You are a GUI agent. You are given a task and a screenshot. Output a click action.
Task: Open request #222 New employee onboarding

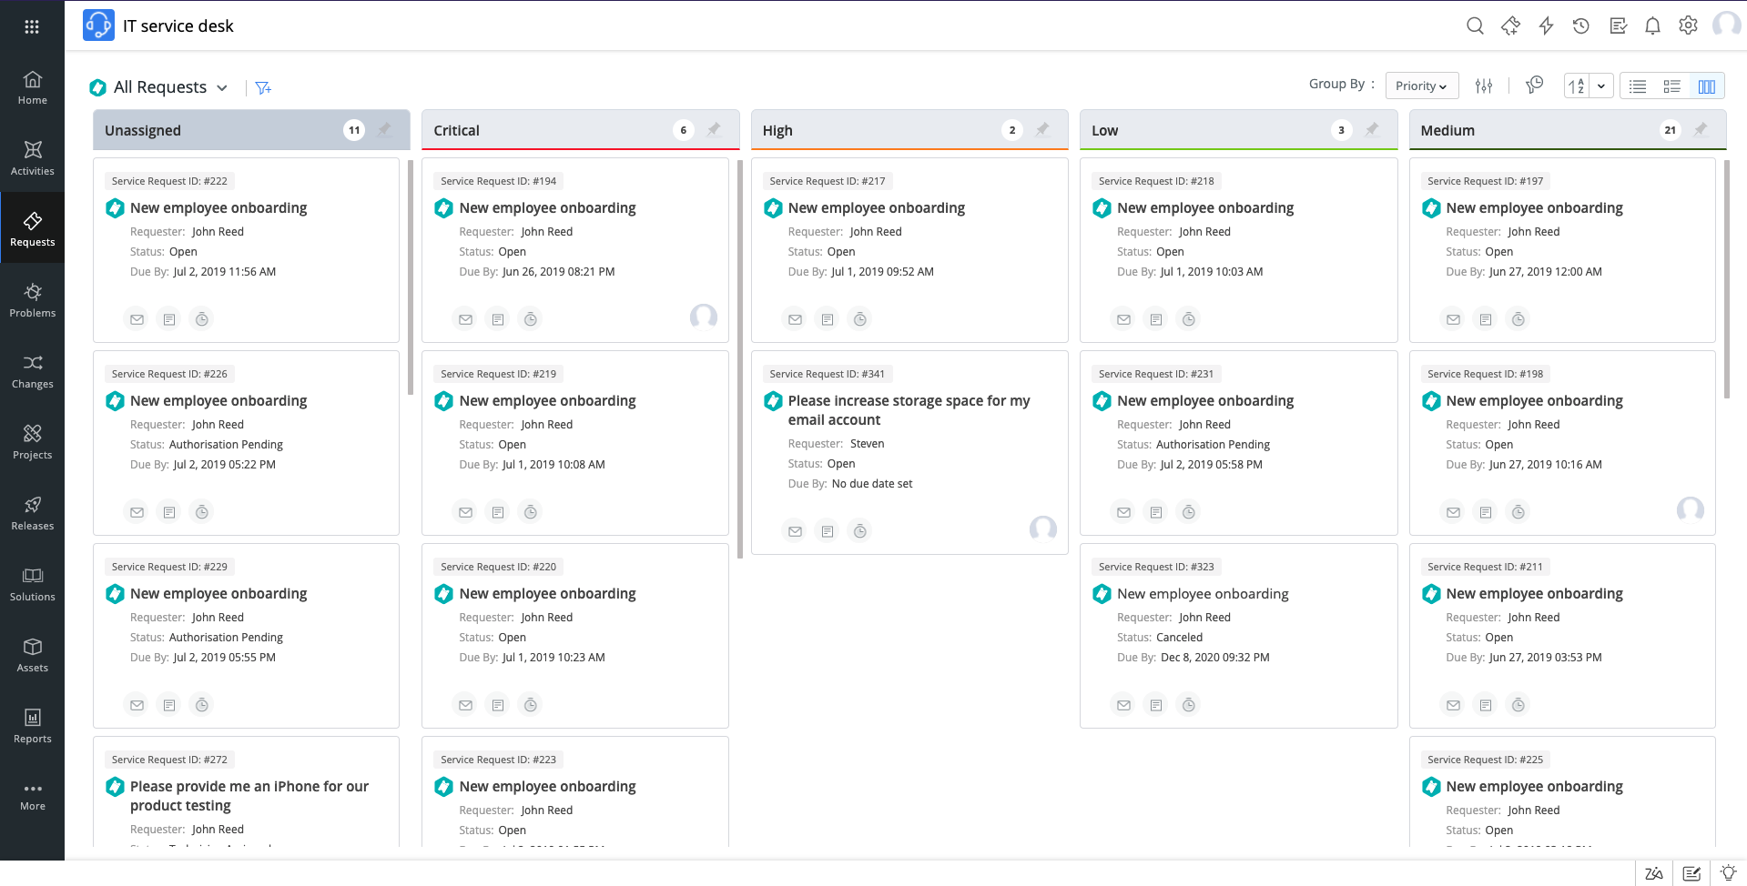(218, 208)
